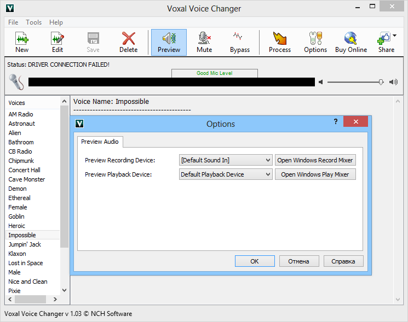The height and width of the screenshot is (322, 408).
Task: Expand Preview Recording Device dropdown
Action: coord(268,160)
